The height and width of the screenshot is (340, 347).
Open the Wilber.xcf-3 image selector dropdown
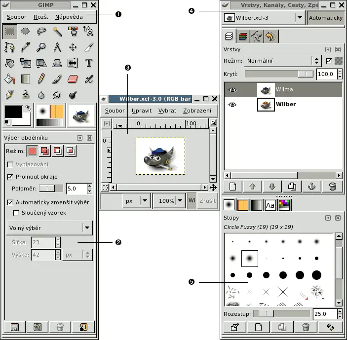[x=299, y=18]
